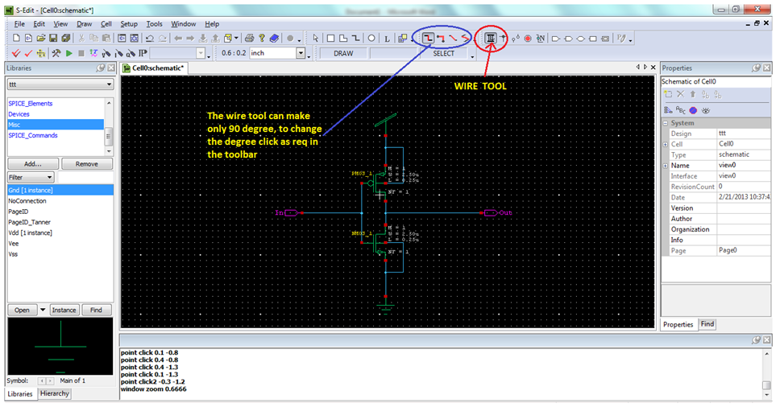The height and width of the screenshot is (407, 780).
Task: Select the In Port tool icon
Action: [556, 39]
